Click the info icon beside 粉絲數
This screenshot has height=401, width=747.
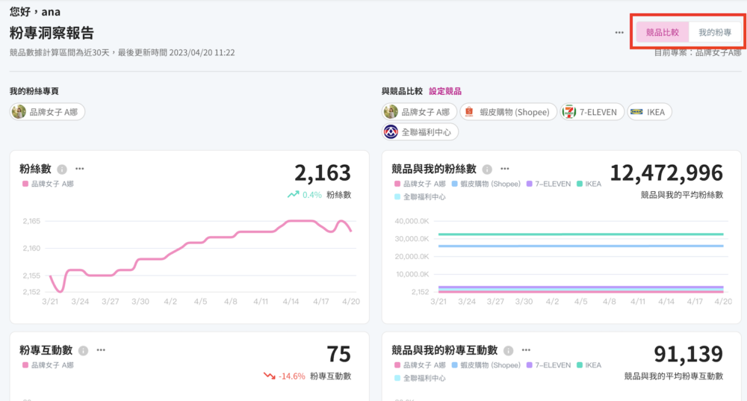(x=63, y=170)
